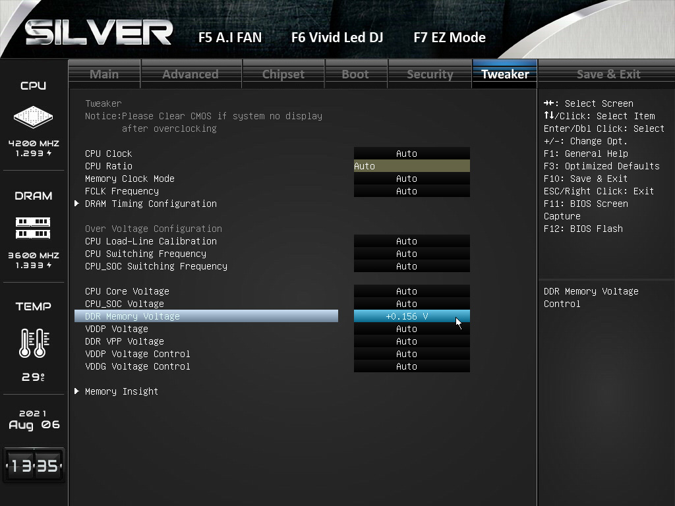
Task: Change the DDR Memory Voltage value
Action: 411,316
